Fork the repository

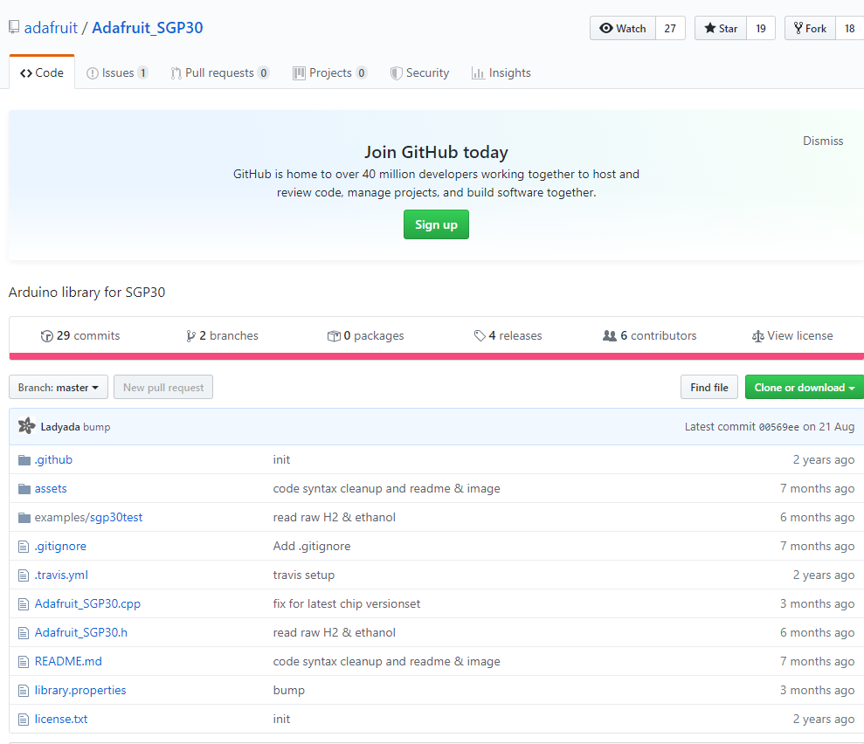point(810,28)
